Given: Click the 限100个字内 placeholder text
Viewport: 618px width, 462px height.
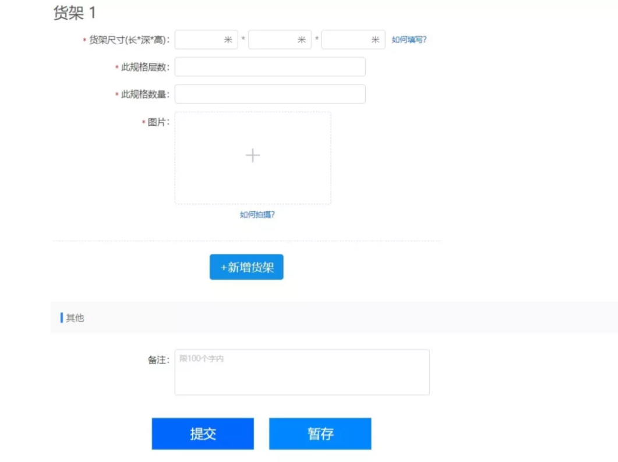Looking at the screenshot, I should (x=200, y=358).
